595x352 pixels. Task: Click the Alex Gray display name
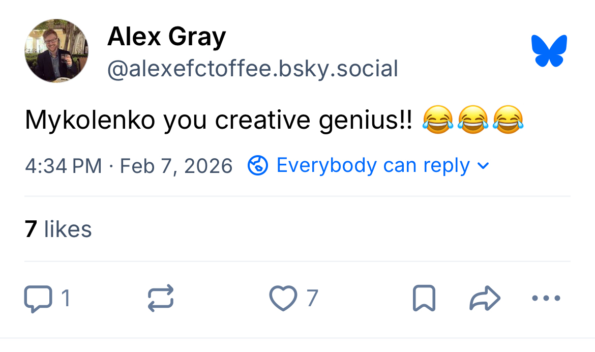[x=166, y=37]
